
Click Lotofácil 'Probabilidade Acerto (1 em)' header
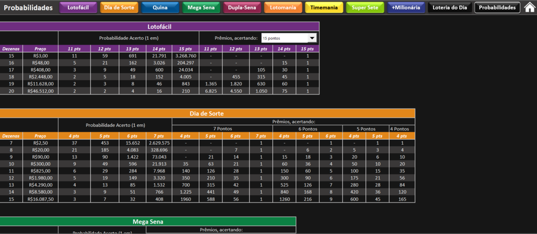pyautogui.click(x=128, y=38)
